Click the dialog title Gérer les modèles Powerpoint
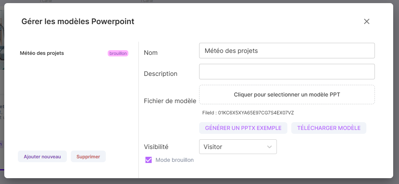The width and height of the screenshot is (399, 184). [78, 21]
